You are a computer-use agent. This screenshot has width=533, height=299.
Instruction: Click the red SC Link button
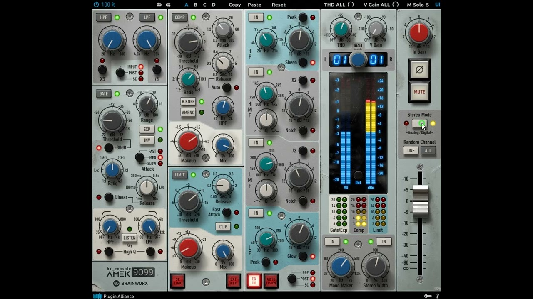[x=178, y=281]
